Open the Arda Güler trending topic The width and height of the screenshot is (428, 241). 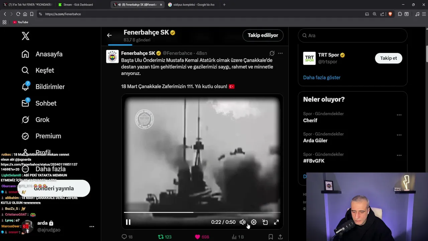click(315, 141)
